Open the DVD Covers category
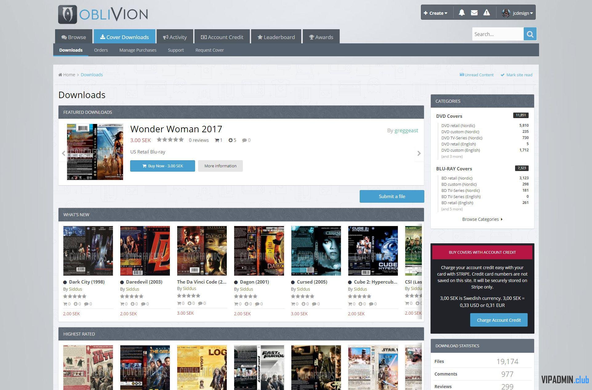592x390 pixels. point(449,116)
